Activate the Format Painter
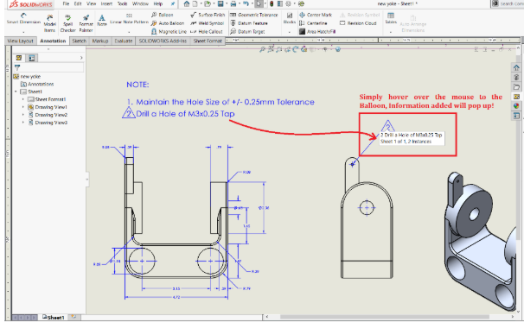Screen dimensions: 524x322 point(86,23)
